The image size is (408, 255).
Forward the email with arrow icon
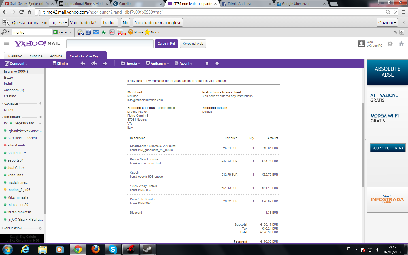tap(105, 63)
